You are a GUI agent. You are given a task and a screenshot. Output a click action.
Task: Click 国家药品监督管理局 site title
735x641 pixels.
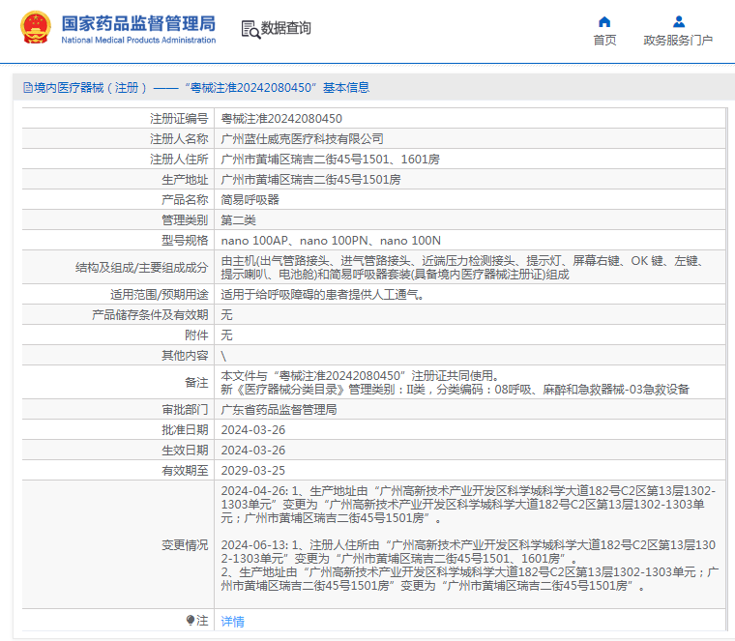pyautogui.click(x=138, y=23)
